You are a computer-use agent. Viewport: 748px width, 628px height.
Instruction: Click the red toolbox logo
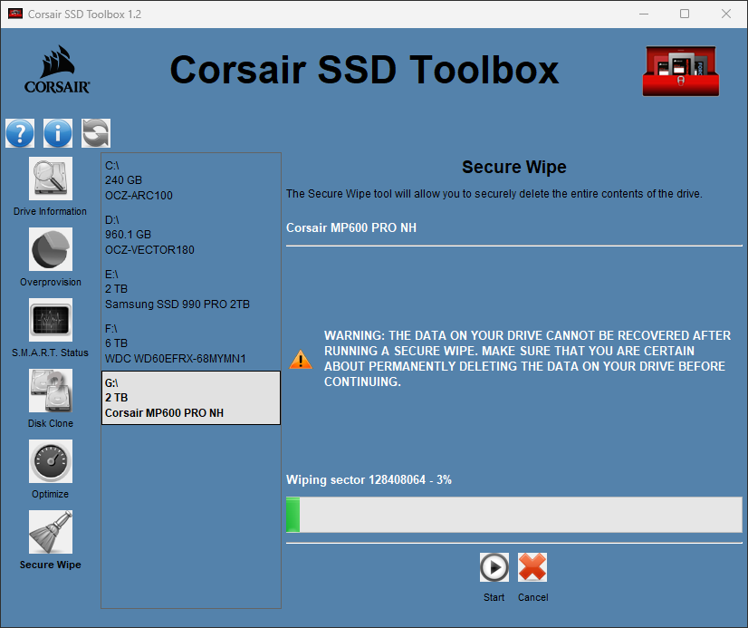click(679, 71)
